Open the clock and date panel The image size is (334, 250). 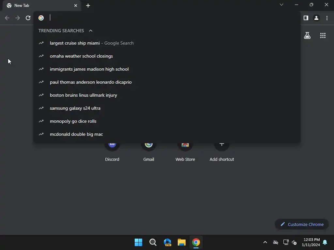(x=311, y=242)
